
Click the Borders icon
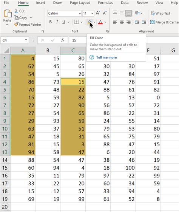[x=76, y=22]
